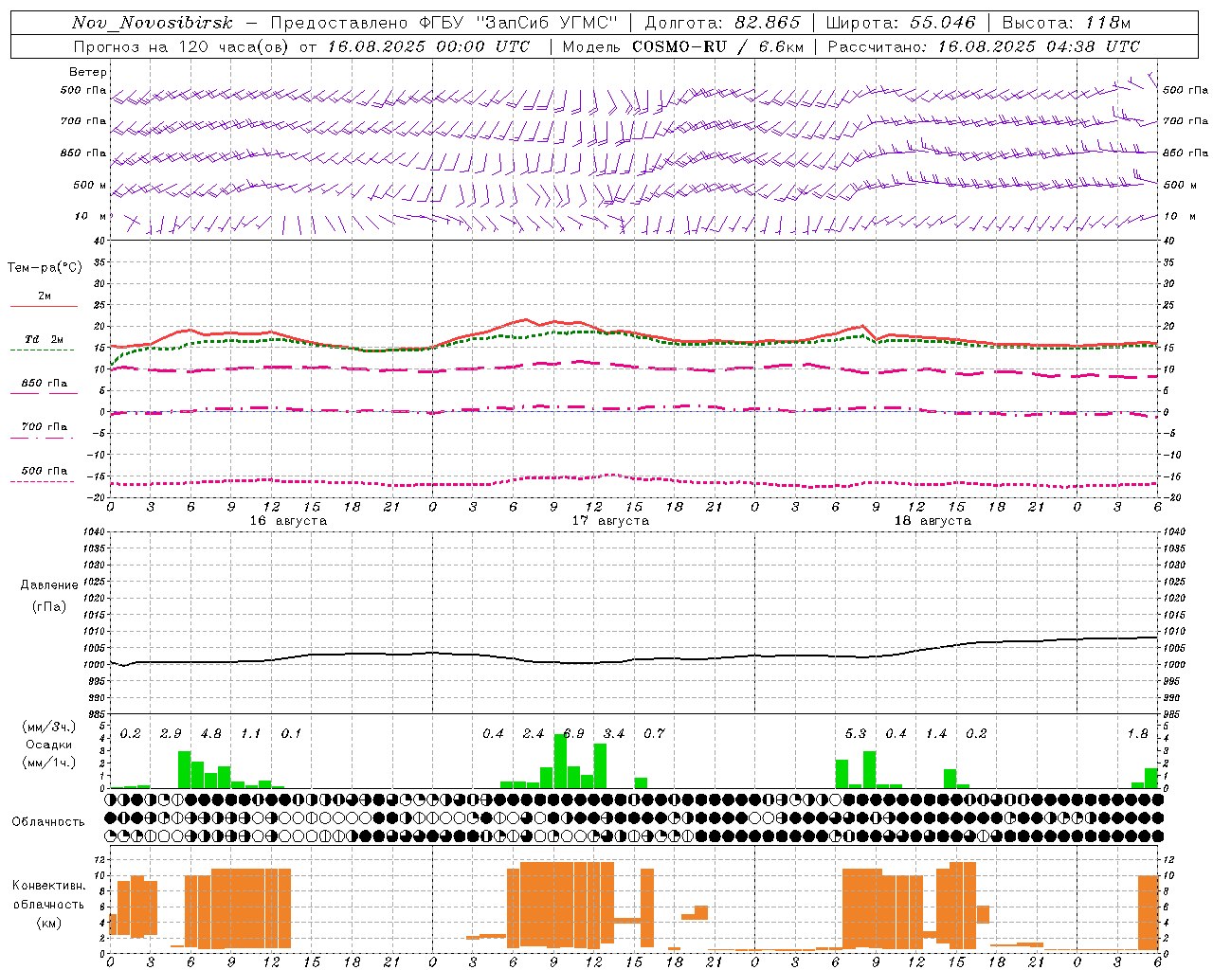Click the Ветер wind panel label
This screenshot has width=1213, height=970.
pos(88,72)
